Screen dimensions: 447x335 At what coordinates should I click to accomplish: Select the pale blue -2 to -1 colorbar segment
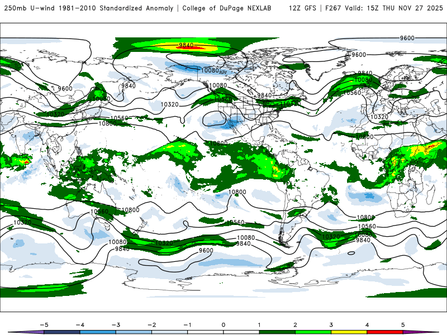[170, 332]
